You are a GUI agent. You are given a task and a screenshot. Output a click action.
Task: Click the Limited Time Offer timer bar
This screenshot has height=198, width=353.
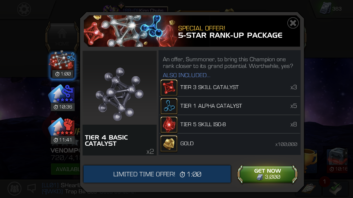(157, 174)
